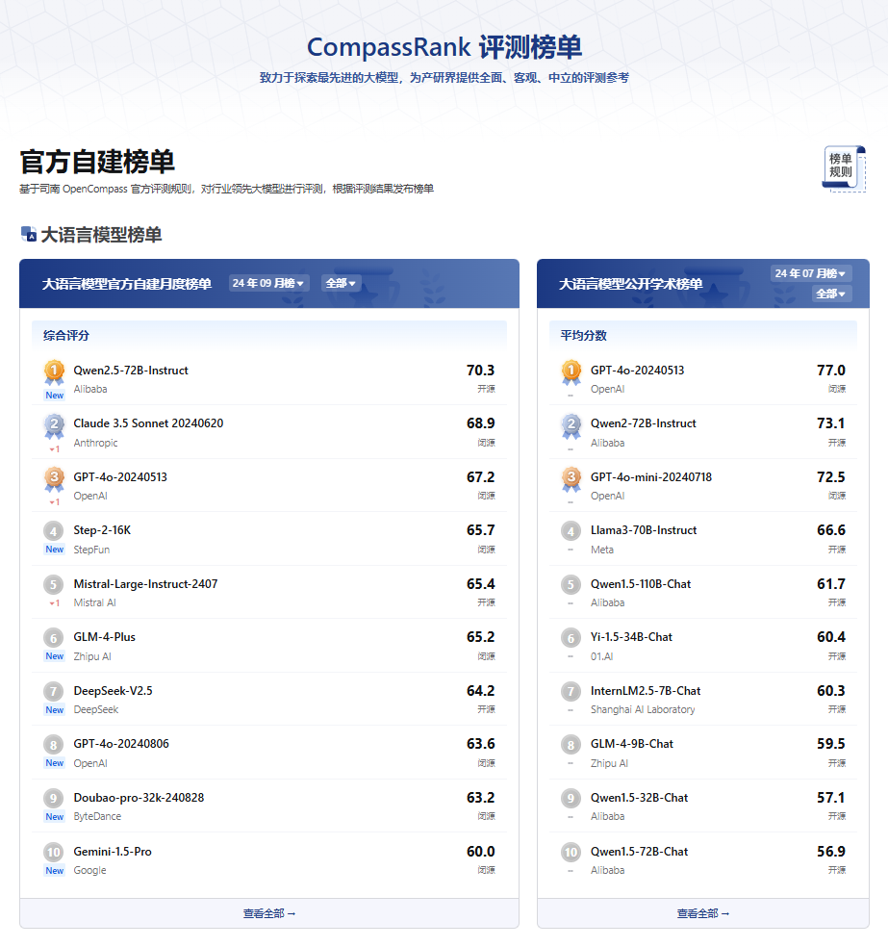Screen dimensions: 888x947
Task: Click 查看全部 under the academic leaderboard
Action: (x=701, y=912)
